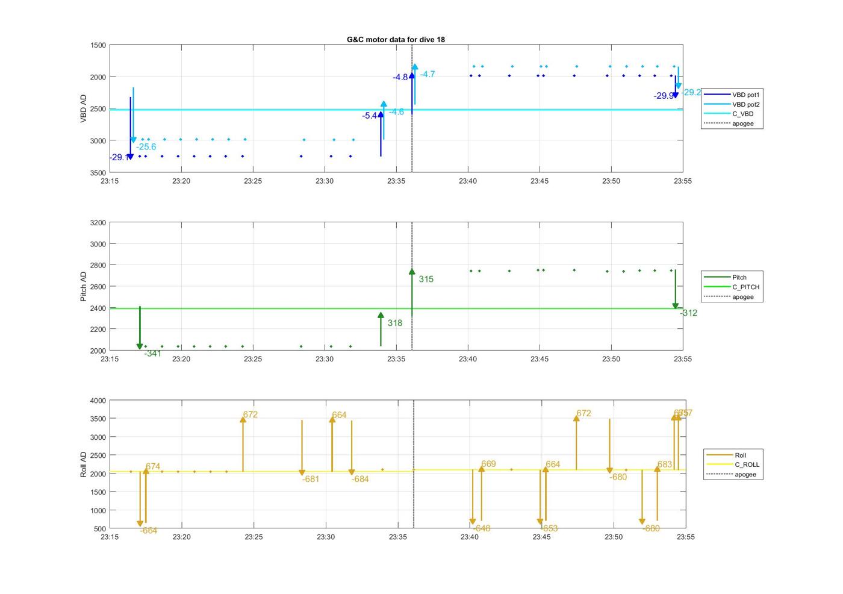
Task: Click the "23:35" tick on Roll plot x-axis
Action: coord(398,537)
